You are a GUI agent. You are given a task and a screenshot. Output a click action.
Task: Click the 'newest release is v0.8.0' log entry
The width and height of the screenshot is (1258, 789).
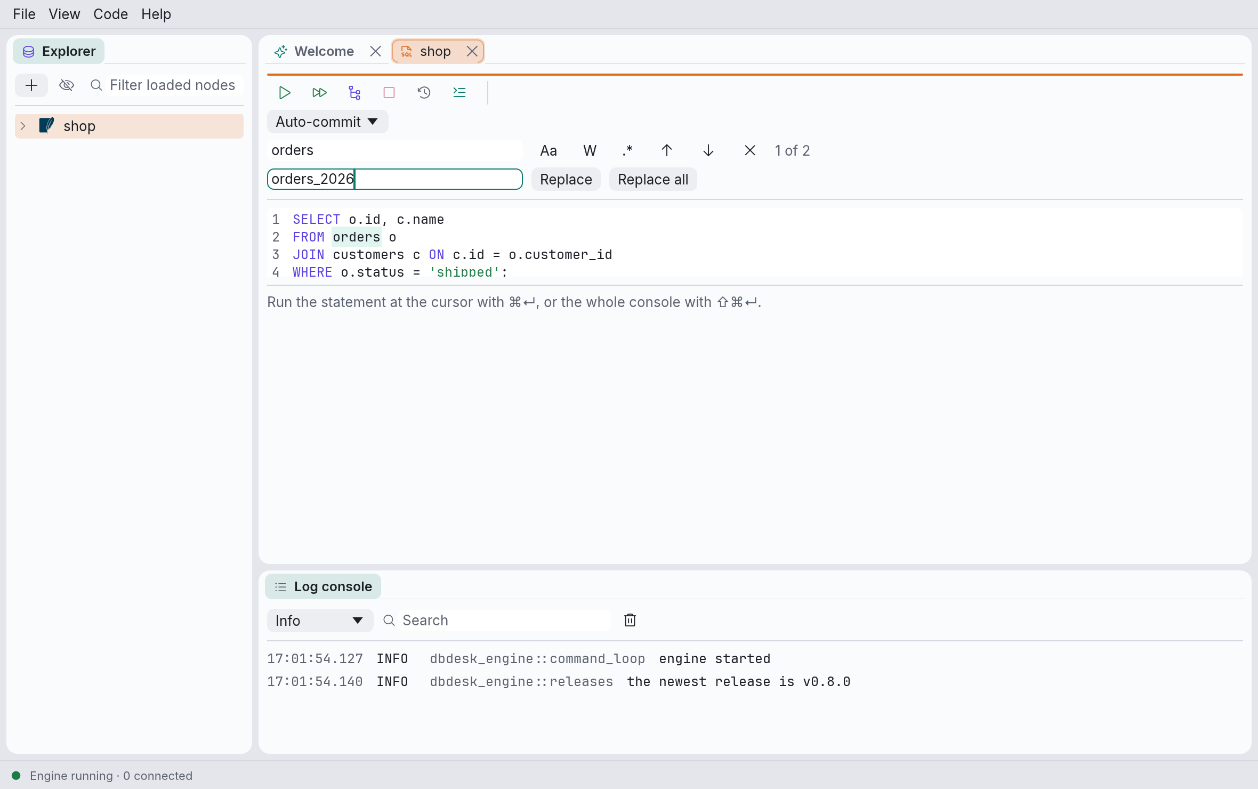pyautogui.click(x=559, y=682)
